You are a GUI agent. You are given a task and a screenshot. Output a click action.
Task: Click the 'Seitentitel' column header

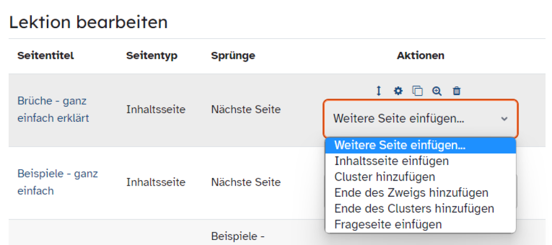(46, 56)
